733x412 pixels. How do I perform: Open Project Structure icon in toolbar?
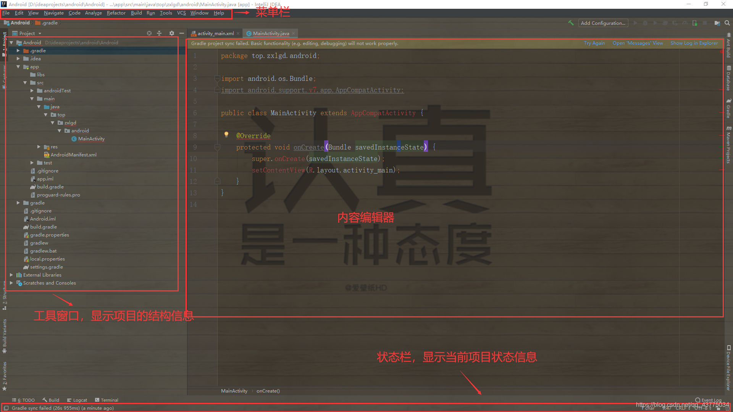tap(717, 23)
